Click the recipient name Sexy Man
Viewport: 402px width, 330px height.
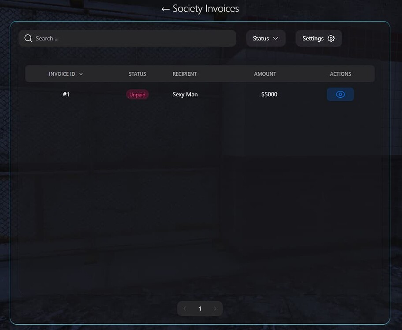click(x=185, y=94)
